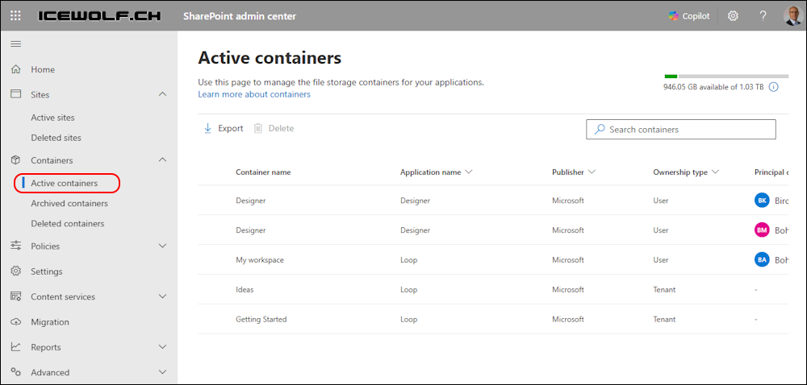This screenshot has width=807, height=385.
Task: Click the Advanced gears icon
Action: (x=16, y=372)
